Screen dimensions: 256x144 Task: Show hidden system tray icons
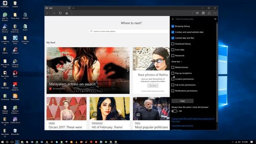click(233, 142)
